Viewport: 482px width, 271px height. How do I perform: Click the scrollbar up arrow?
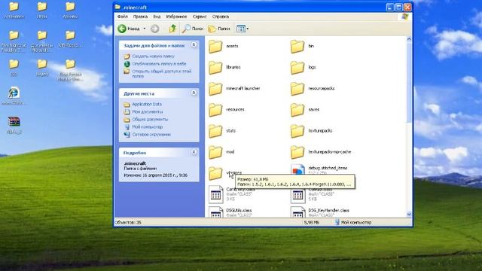point(409,38)
